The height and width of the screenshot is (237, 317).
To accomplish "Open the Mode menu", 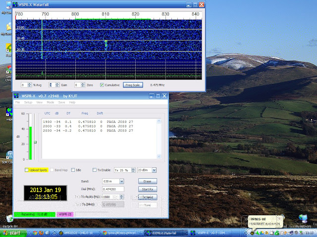I will coord(51,102).
